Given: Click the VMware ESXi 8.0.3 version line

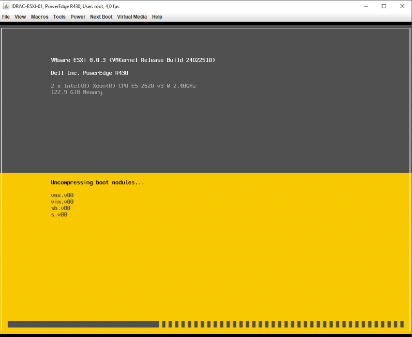Looking at the screenshot, I should click(x=133, y=60).
